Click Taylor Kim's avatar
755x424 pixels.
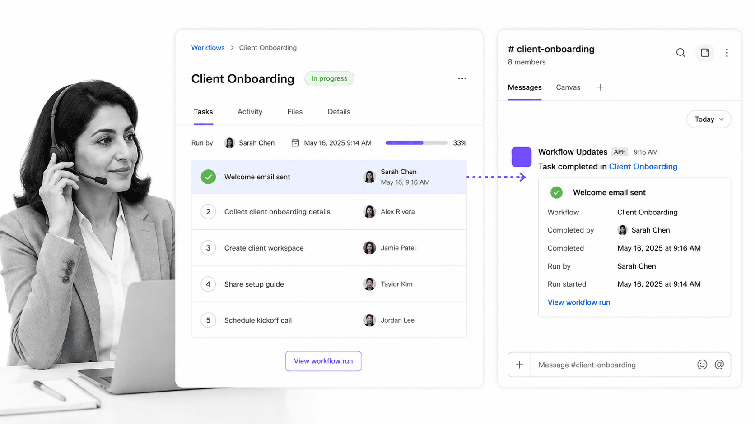369,284
